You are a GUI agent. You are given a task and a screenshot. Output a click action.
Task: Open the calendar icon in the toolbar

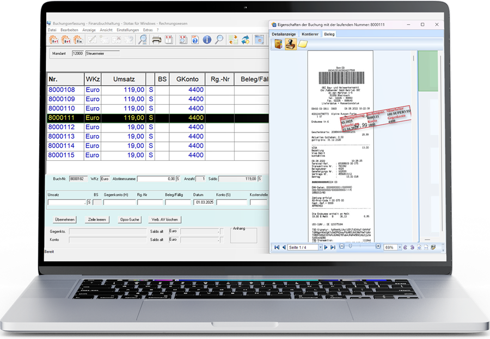click(259, 40)
